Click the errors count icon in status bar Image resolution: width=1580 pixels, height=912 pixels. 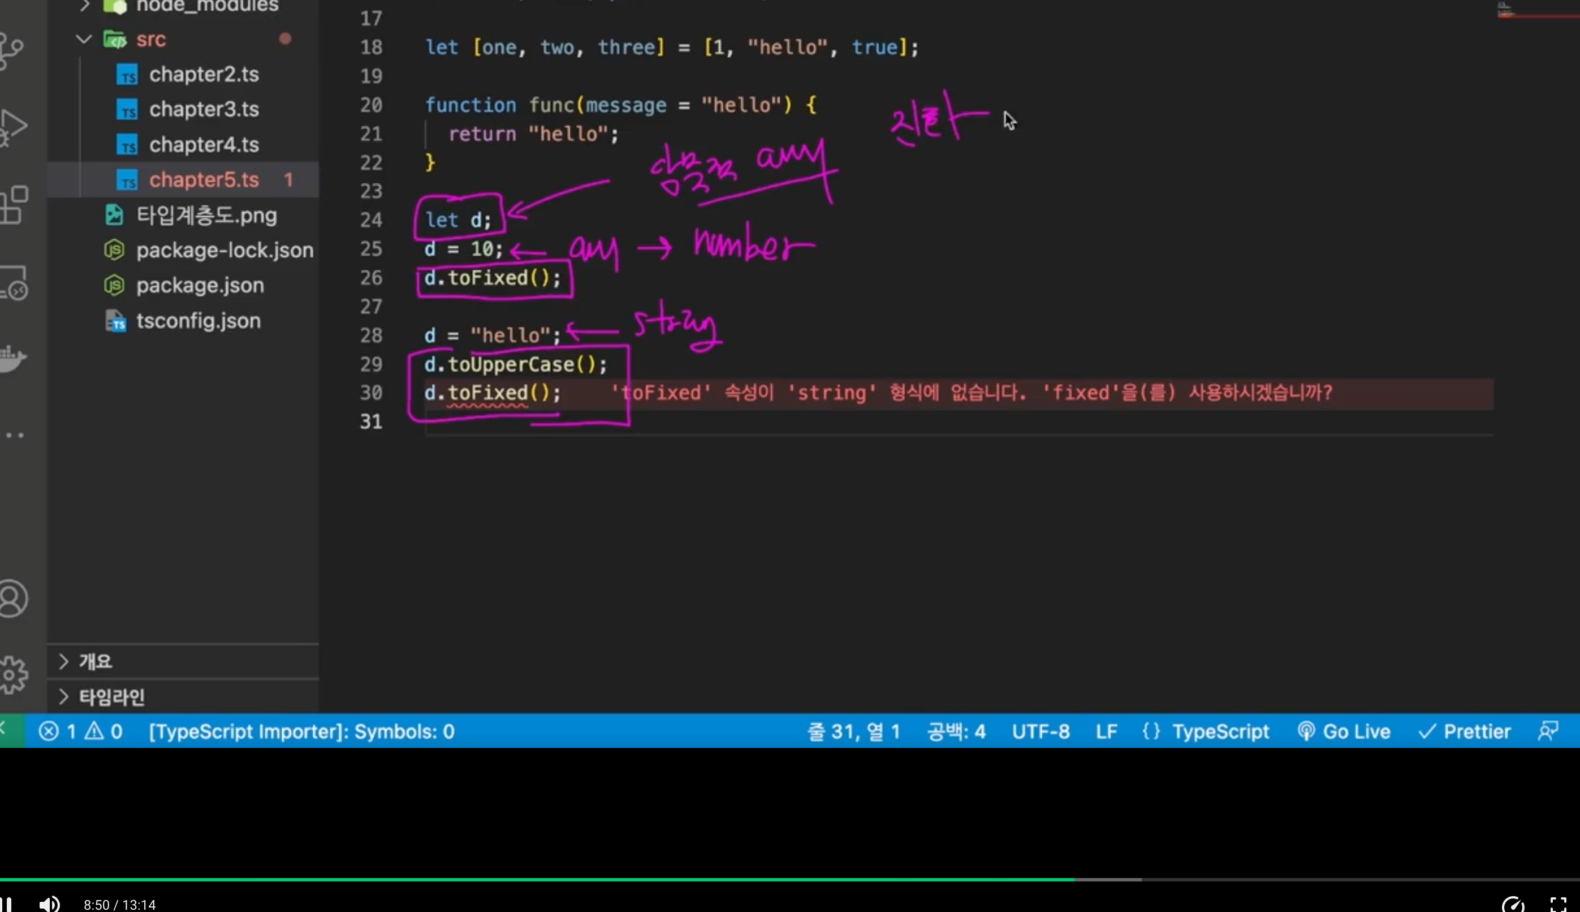tap(57, 731)
